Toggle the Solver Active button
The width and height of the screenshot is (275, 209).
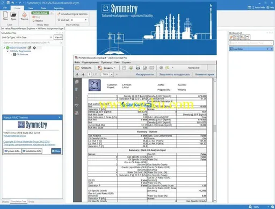(x=40, y=13)
